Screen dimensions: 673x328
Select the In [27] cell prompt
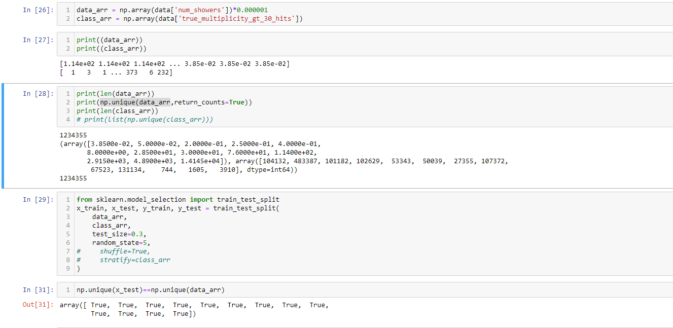pyautogui.click(x=38, y=40)
